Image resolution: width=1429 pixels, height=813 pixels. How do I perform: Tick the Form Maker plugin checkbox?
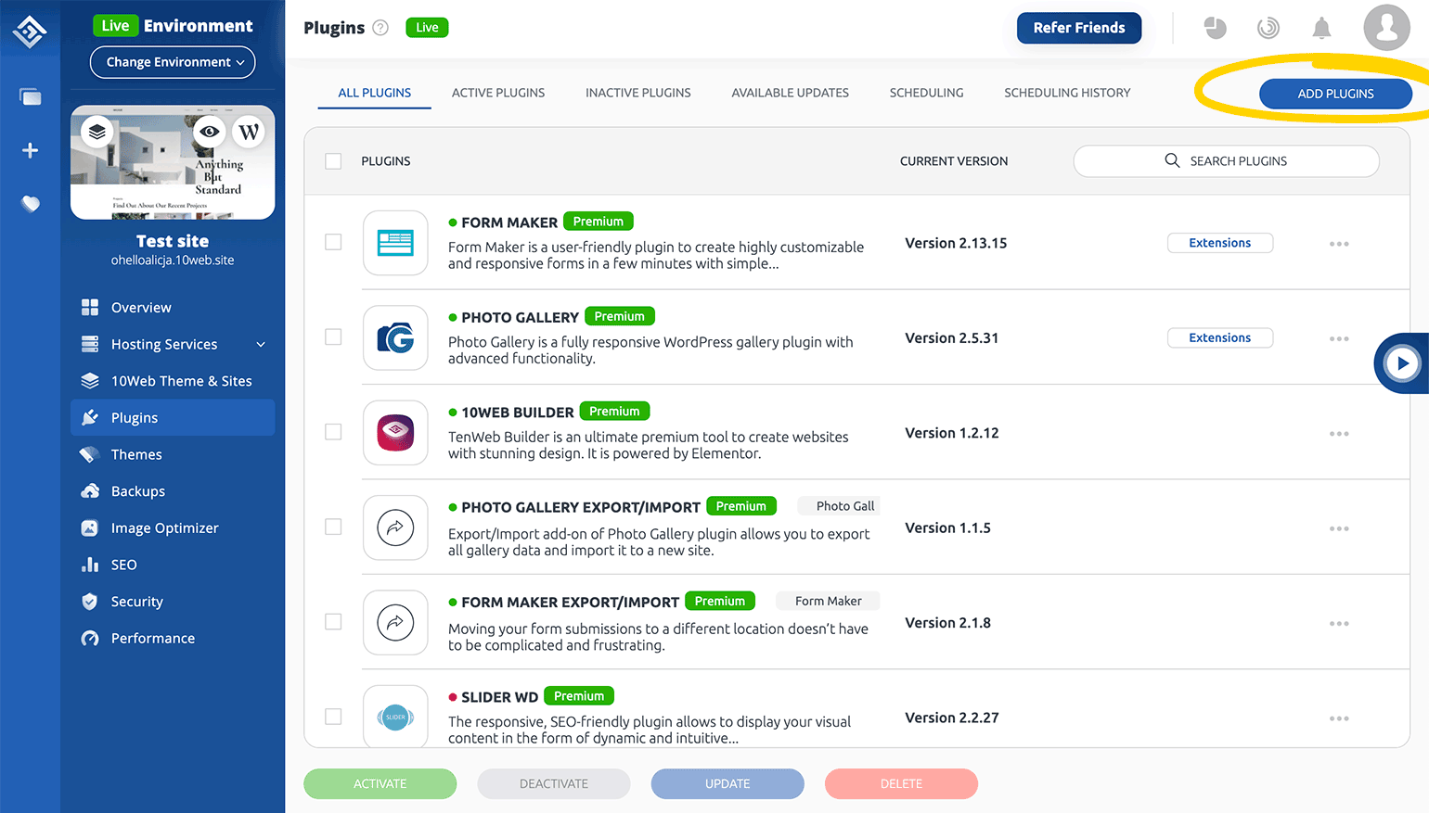(x=332, y=242)
